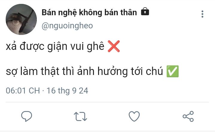
Task: Like the tweet with the heart icon
Action: click(134, 116)
